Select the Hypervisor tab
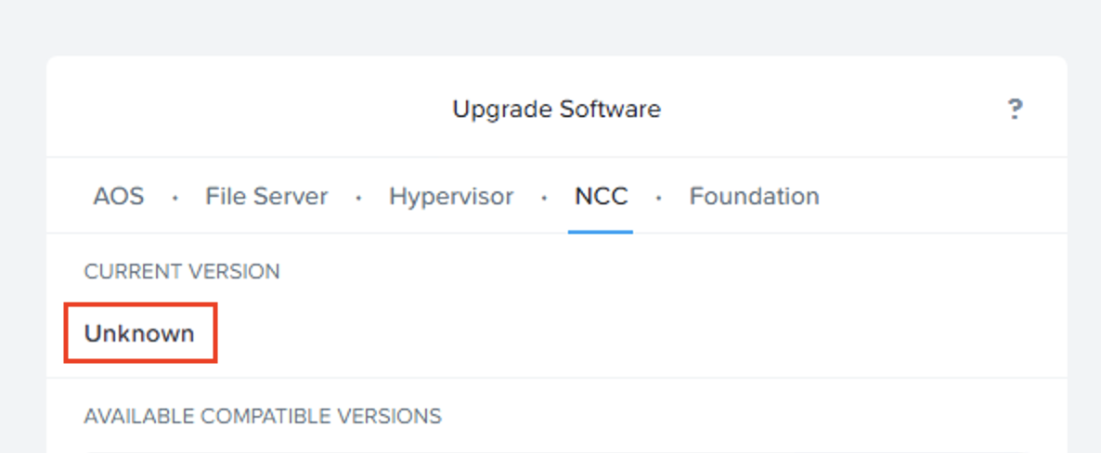Viewport: 1101px width, 453px height. click(450, 197)
